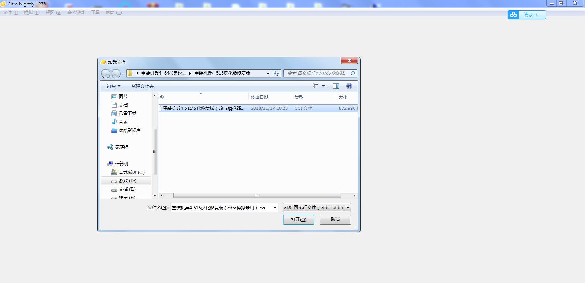Sort files by 修改日期 column
Screen dimensions: 585x283
click(x=260, y=97)
